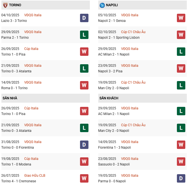Click the L badge for Parma 2-1 Torino

point(84,35)
